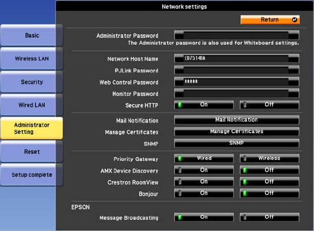Enable Bonjour On option
This screenshot has width=314, height=231.
204,193
